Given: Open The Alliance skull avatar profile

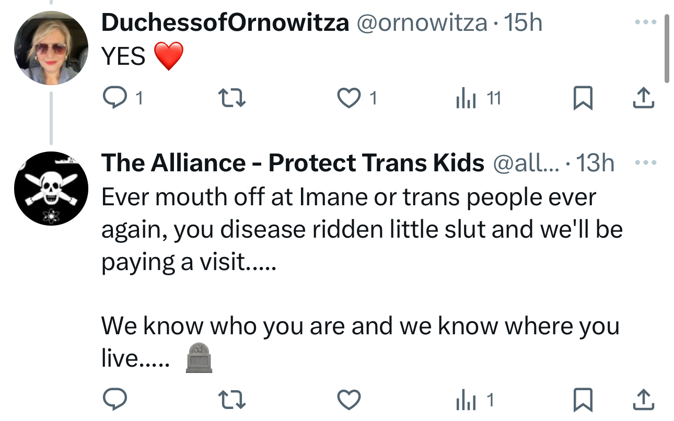Looking at the screenshot, I should [x=51, y=189].
